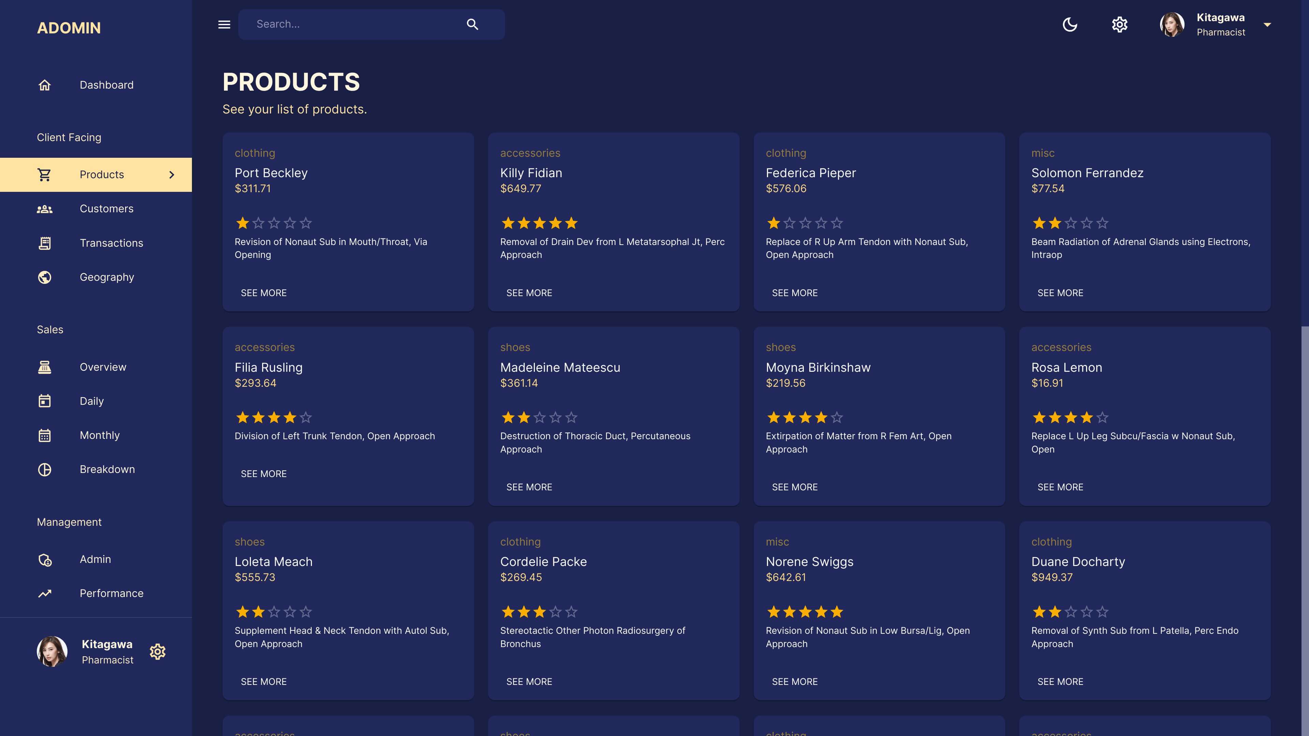This screenshot has height=736, width=1309.
Task: Select Products menu item
Action: (96, 174)
